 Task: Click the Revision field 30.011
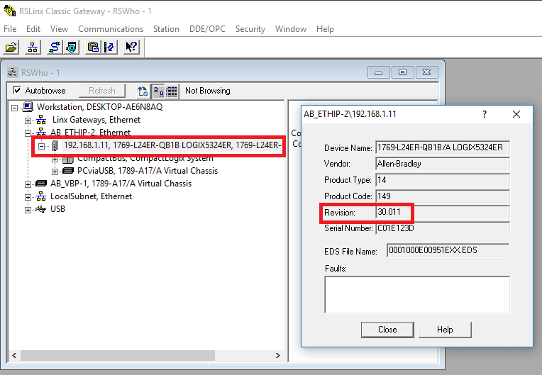443,212
